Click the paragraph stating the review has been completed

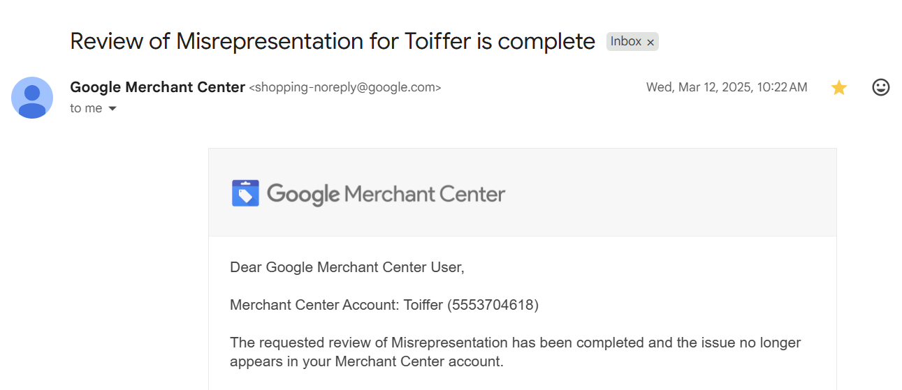point(516,352)
